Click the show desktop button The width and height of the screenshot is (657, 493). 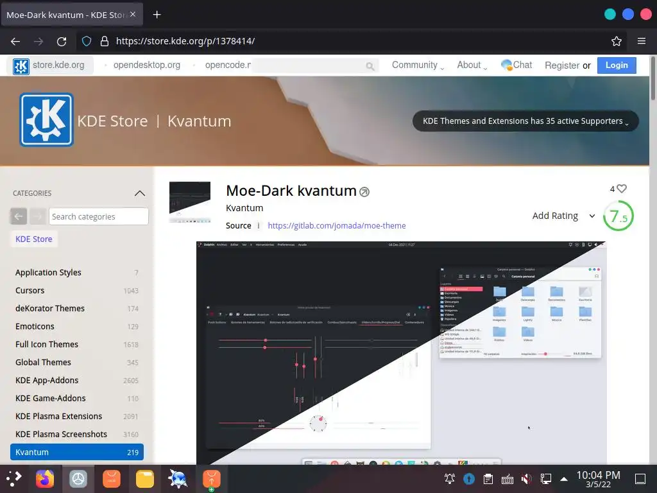coord(640,479)
